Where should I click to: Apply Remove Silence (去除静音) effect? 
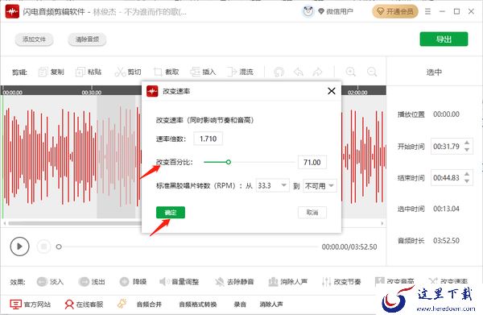pos(234,282)
